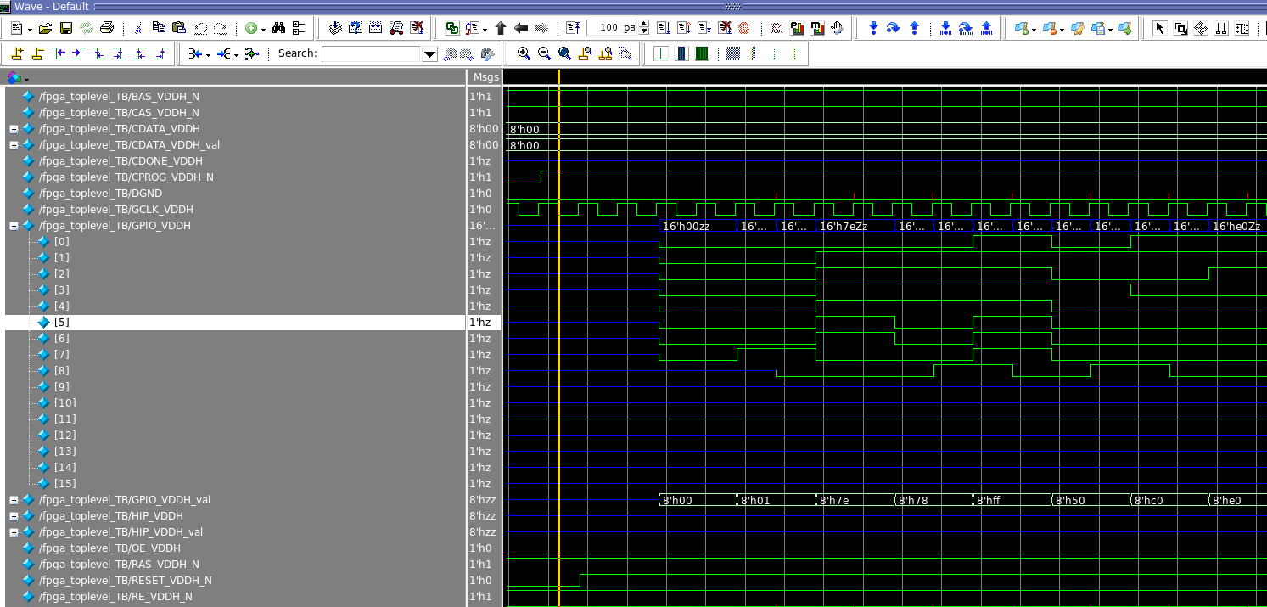Viewport: 1267px width, 607px height.
Task: Click the red Break simulation icon
Action: tap(744, 28)
